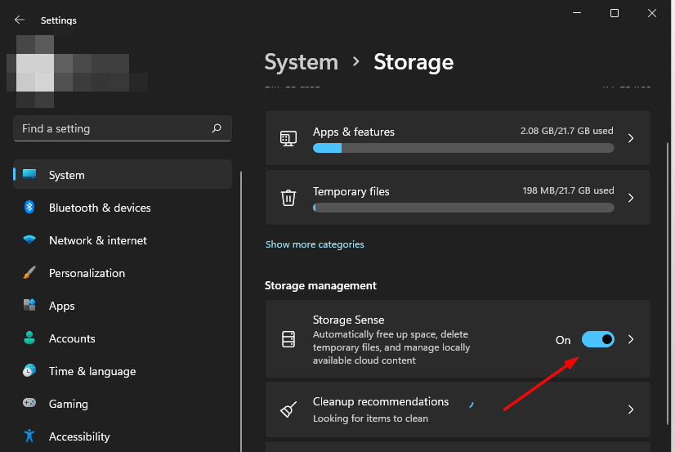Turn off the Storage Sense toggle
Viewport: 675px width, 452px height.
click(x=598, y=339)
